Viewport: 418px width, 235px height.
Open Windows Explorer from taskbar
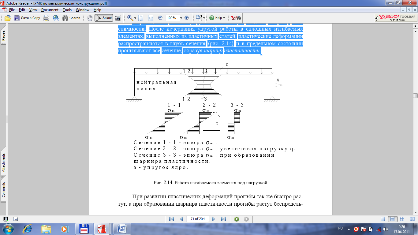(47, 229)
